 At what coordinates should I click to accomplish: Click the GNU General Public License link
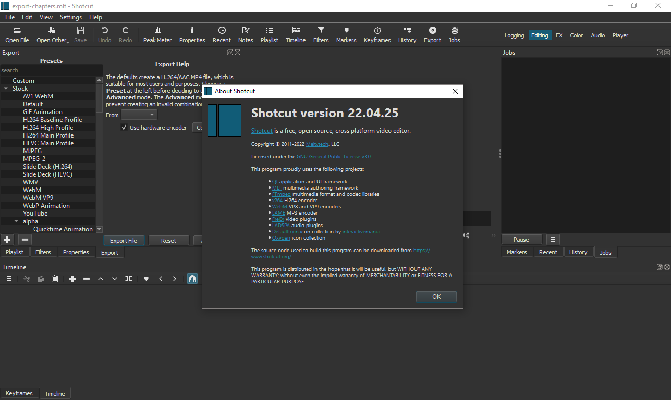click(334, 156)
